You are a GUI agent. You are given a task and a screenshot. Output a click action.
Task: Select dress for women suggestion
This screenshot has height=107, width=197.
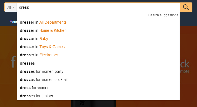click(98, 88)
